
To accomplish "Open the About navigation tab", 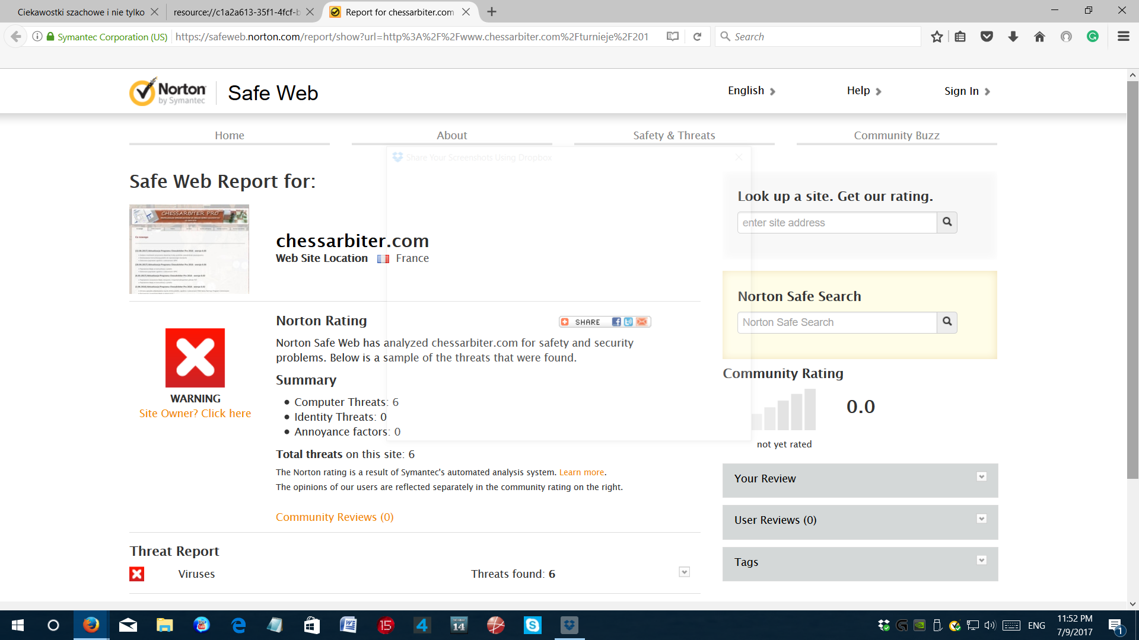I will click(x=452, y=135).
